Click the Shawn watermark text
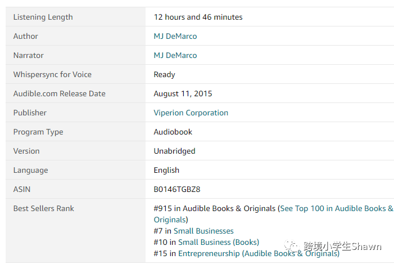Viewport: 394px width, 264px height. point(366,247)
